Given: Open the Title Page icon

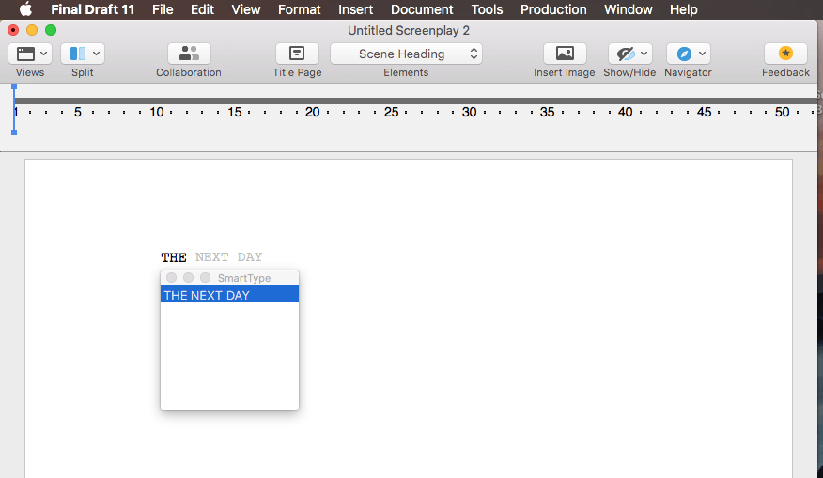Looking at the screenshot, I should click(297, 54).
